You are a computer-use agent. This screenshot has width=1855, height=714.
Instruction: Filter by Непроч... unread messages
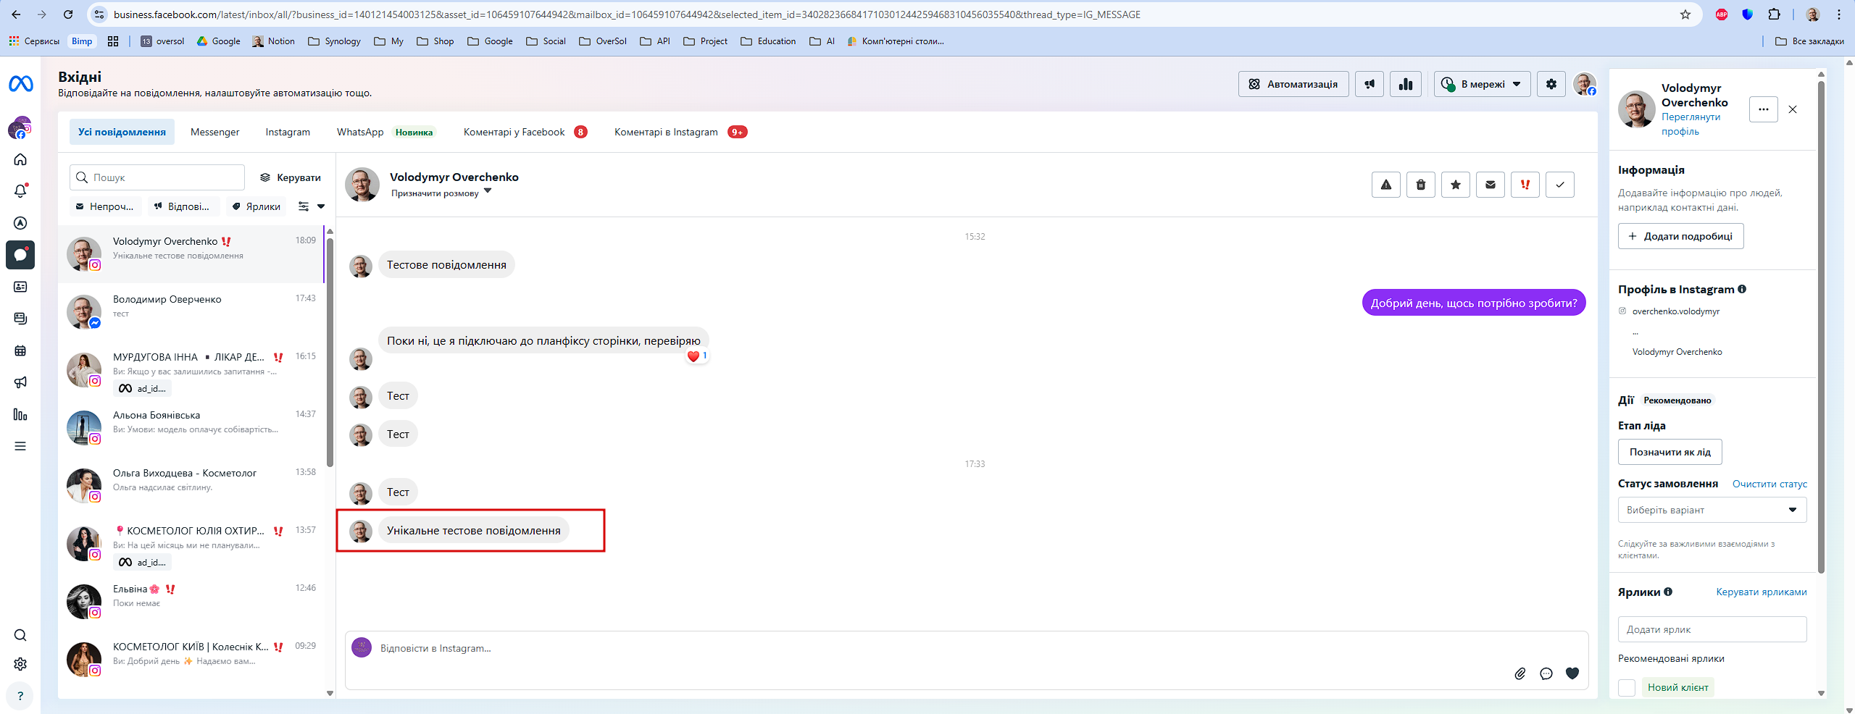(x=105, y=206)
